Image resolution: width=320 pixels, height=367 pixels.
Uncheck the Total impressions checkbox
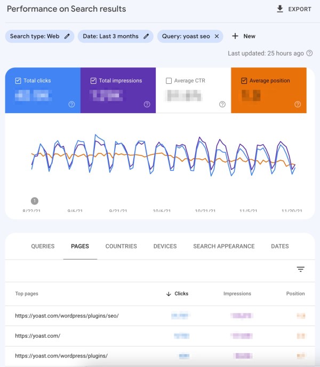[93, 81]
